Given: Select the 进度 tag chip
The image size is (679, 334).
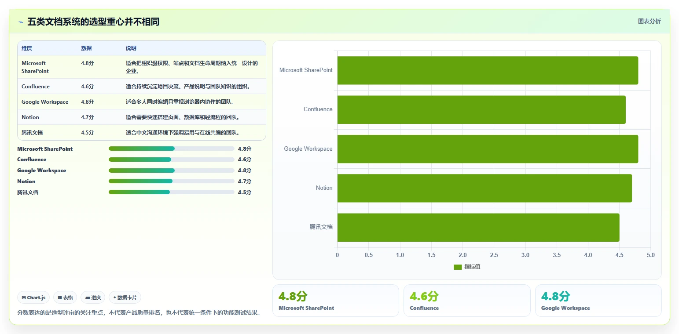Looking at the screenshot, I should [x=93, y=298].
